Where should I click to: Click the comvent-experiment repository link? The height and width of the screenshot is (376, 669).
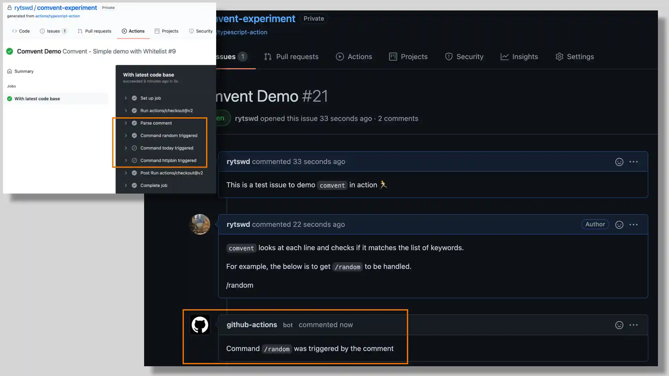click(67, 7)
